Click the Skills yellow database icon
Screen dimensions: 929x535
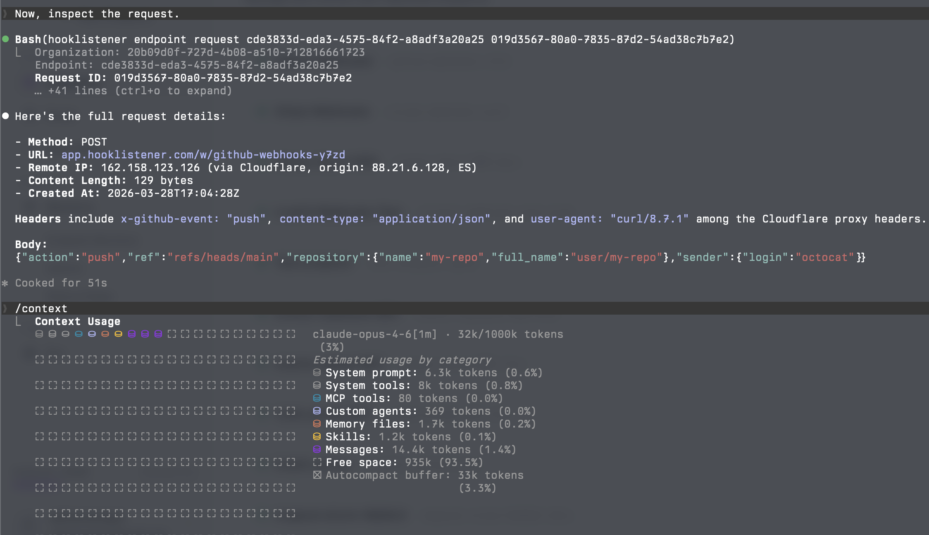coord(317,436)
